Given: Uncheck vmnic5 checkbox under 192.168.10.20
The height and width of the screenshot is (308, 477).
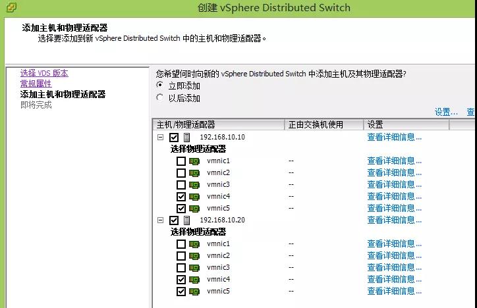Looking at the screenshot, I should (181, 292).
